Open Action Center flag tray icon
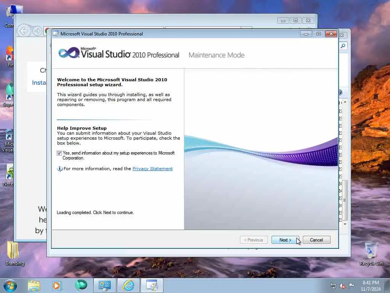This screenshot has width=390, height=293. 351,285
